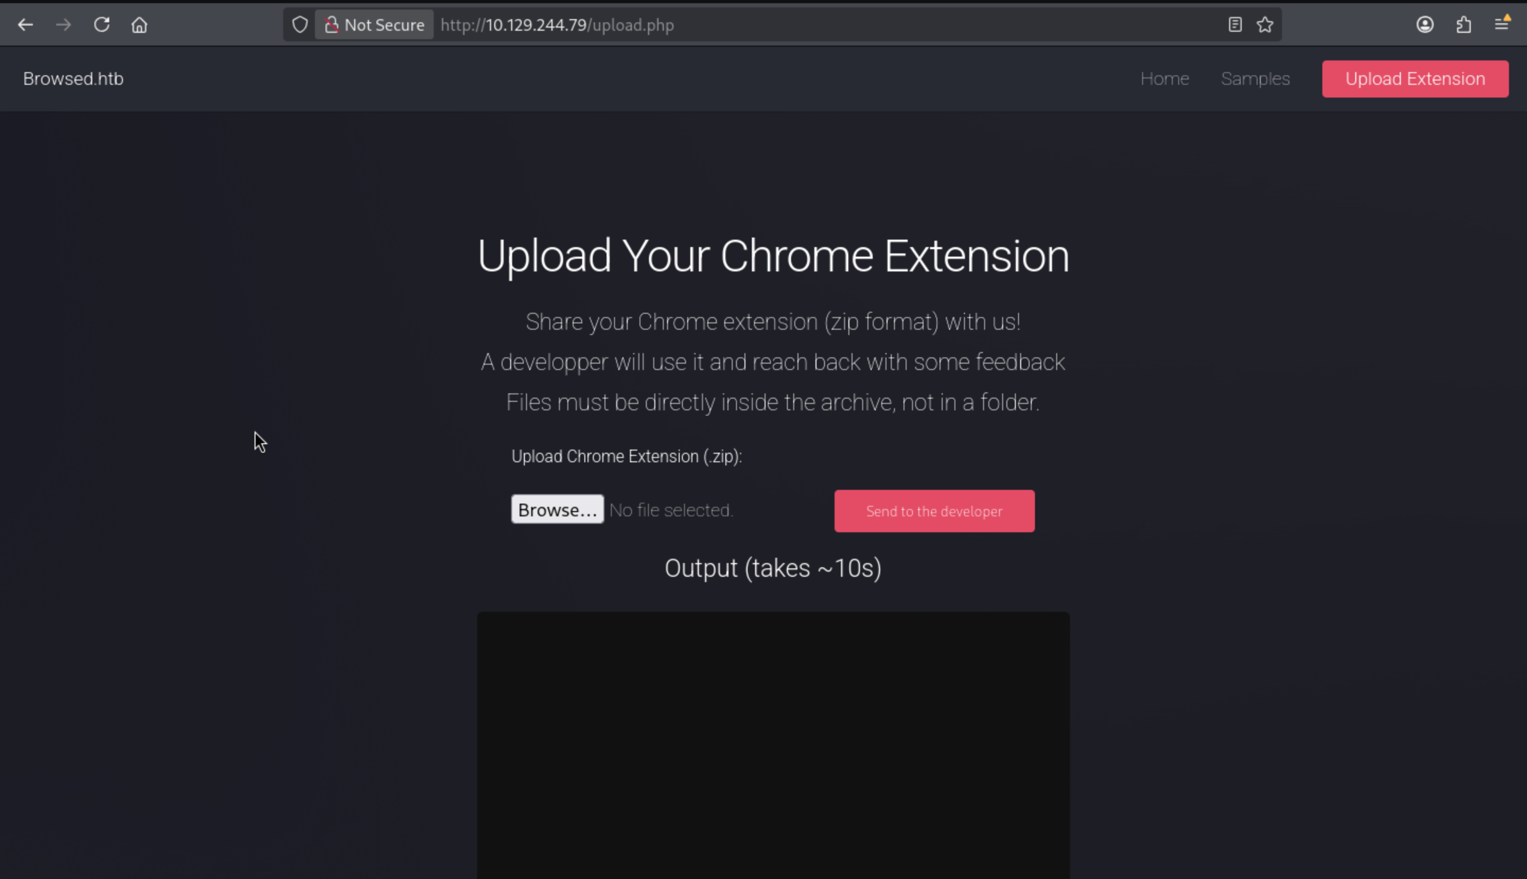Viewport: 1527px width, 879px height.
Task: Click the Not Secure lock indicator
Action: 374,25
